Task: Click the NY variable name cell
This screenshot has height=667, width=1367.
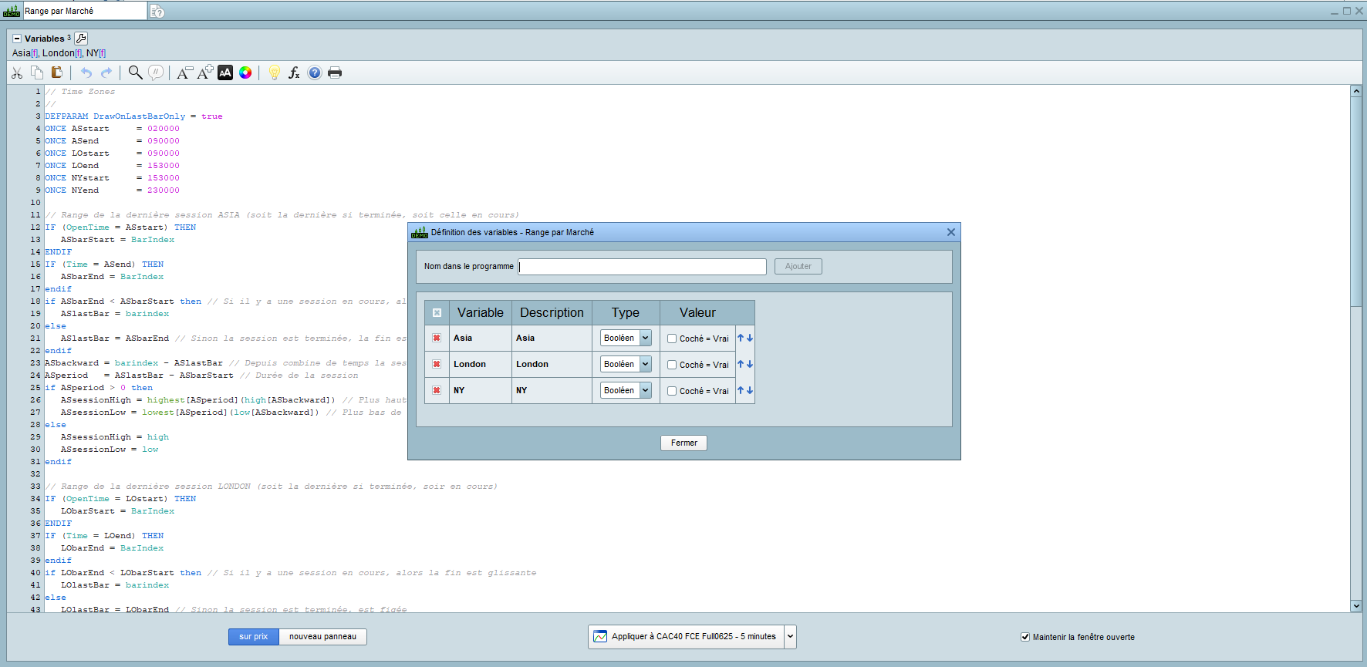Action: (x=480, y=390)
